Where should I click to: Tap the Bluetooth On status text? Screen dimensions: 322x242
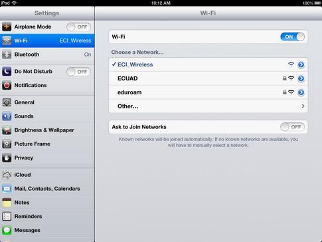(88, 55)
